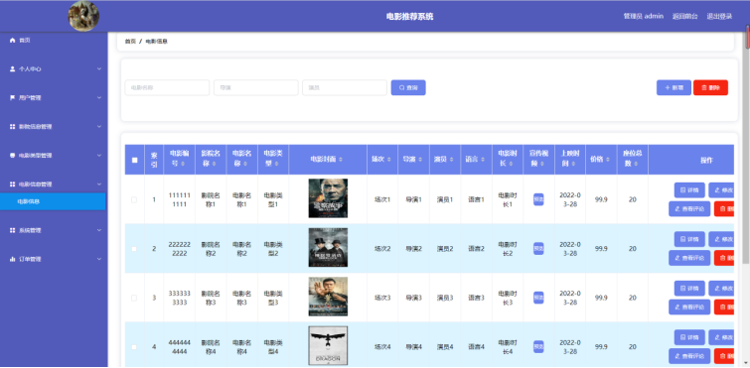Screen dimensions: 750x368
Task: Click the circular avatar logo in header
Action: [x=83, y=16]
